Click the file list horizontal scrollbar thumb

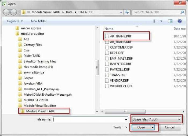[x=125, y=112]
